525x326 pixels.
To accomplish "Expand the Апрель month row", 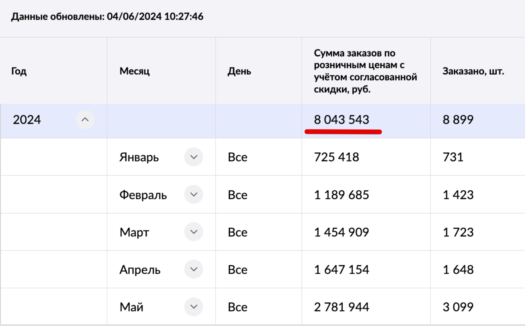I will click(x=194, y=269).
